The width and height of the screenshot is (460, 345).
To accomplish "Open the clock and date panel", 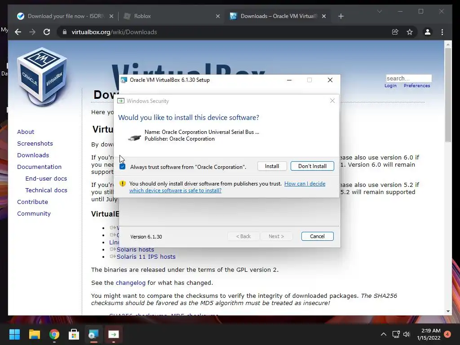I will [x=429, y=334].
